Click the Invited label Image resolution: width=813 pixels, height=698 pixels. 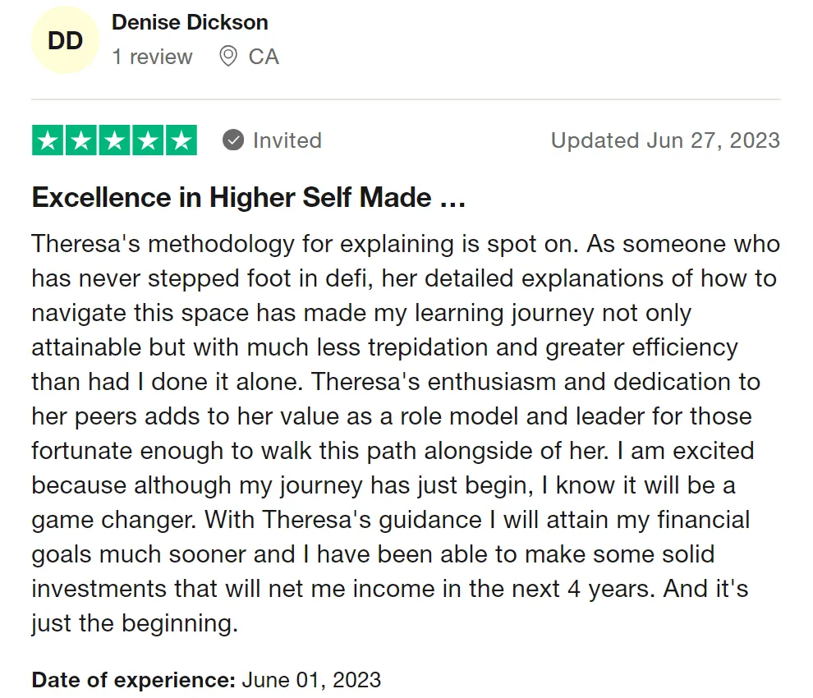(287, 140)
